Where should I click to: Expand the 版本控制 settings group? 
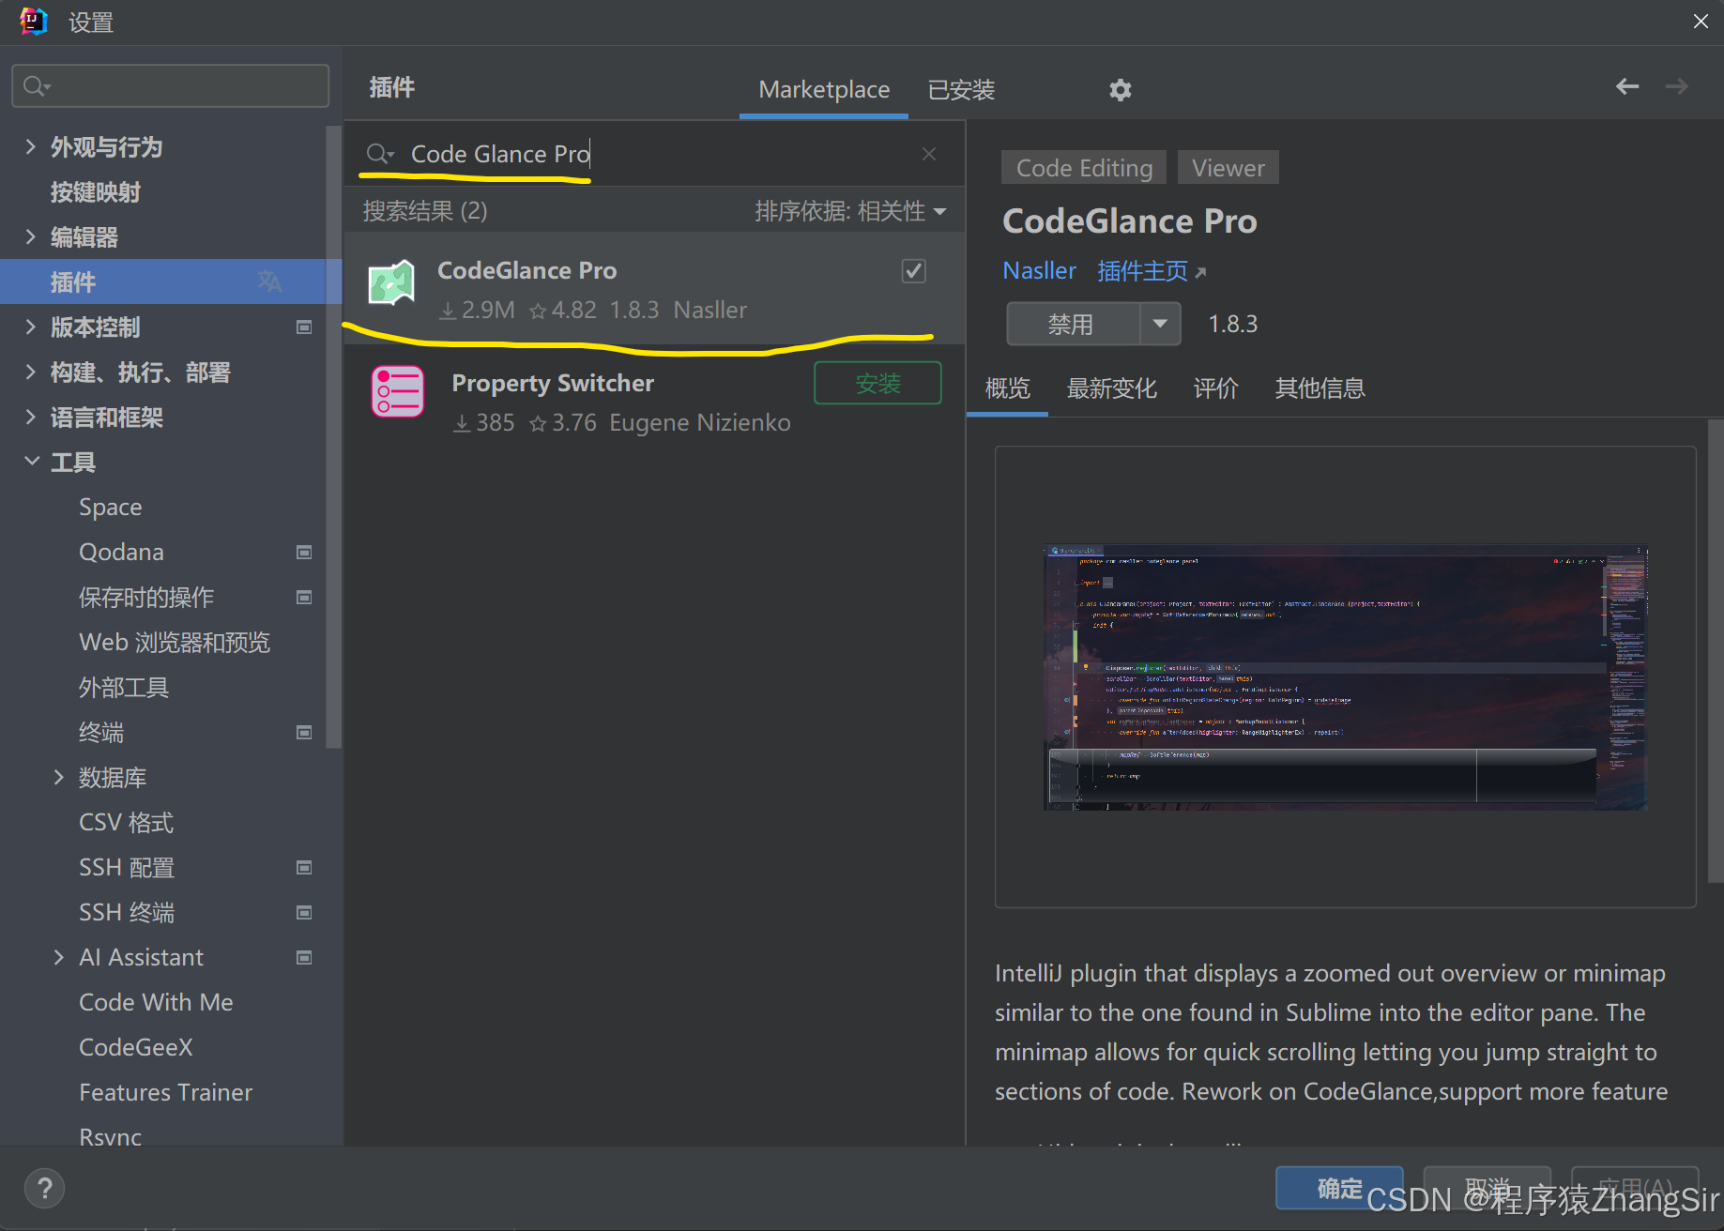31,327
